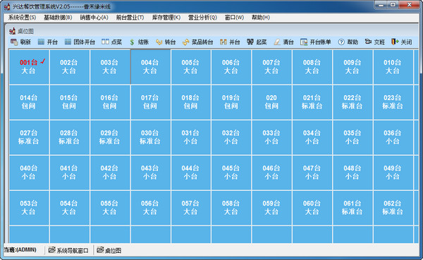Image resolution: width=423 pixels, height=260 pixels.
Task: Click the 帮助 help toolbar icon
Action: point(341,42)
